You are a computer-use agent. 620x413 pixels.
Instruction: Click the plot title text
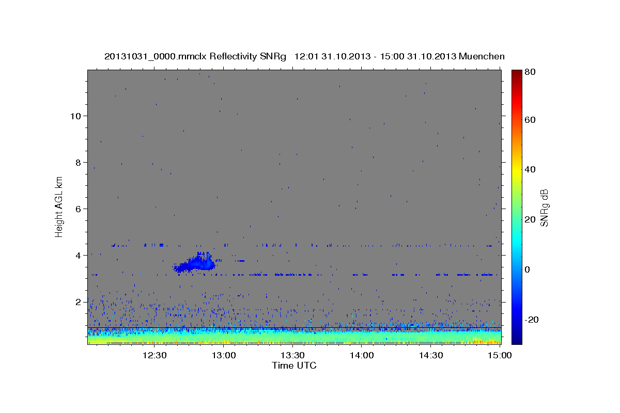304,57
